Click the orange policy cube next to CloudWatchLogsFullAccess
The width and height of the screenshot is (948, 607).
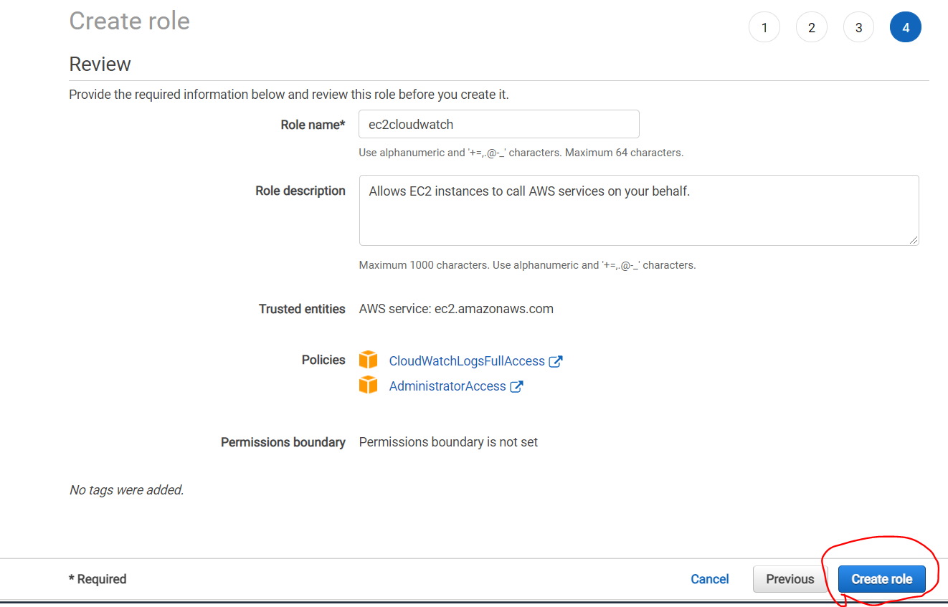(368, 360)
